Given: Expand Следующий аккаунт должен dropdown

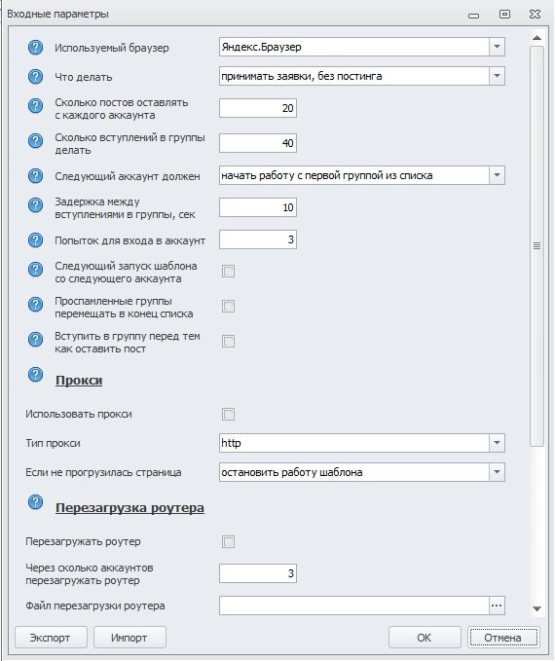Looking at the screenshot, I should pyautogui.click(x=497, y=175).
